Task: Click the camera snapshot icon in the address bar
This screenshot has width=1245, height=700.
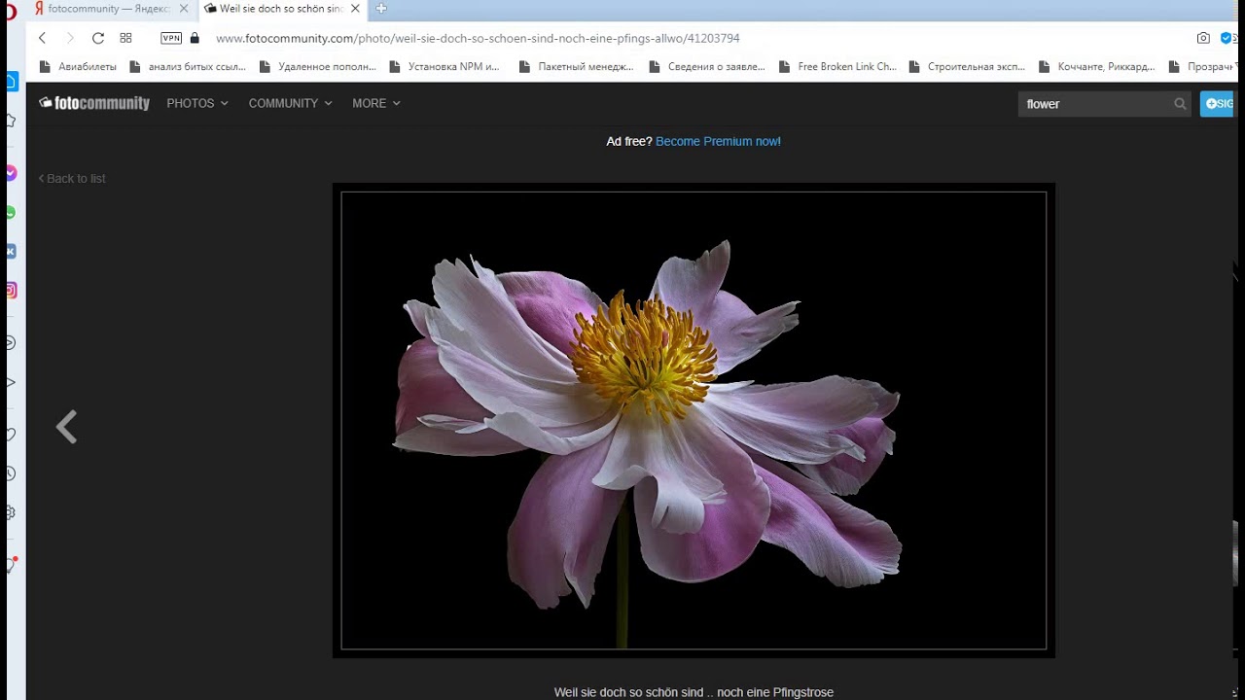Action: (x=1203, y=38)
